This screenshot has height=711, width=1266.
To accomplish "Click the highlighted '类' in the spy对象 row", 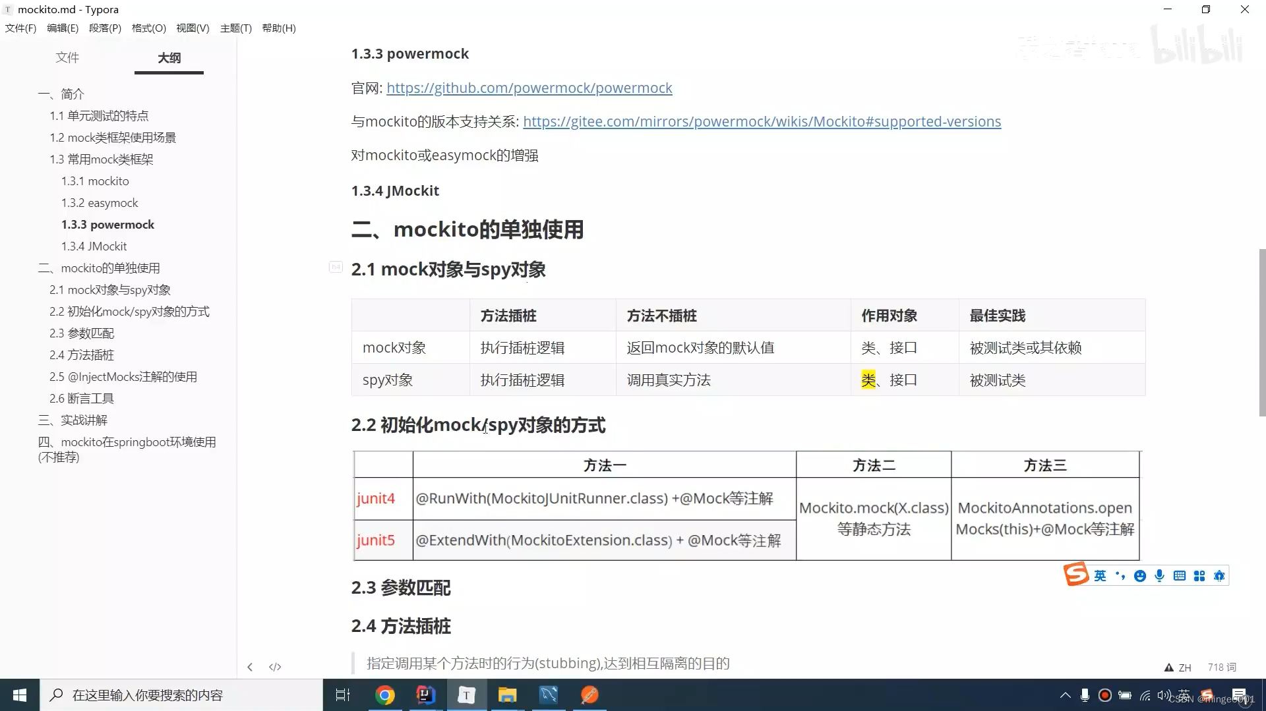I will pyautogui.click(x=868, y=380).
